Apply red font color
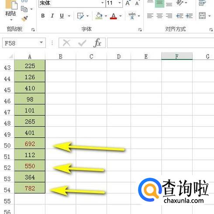 [x=114, y=16]
